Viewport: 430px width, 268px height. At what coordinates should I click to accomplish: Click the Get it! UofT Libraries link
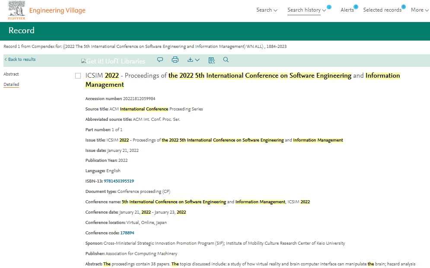tap(113, 61)
